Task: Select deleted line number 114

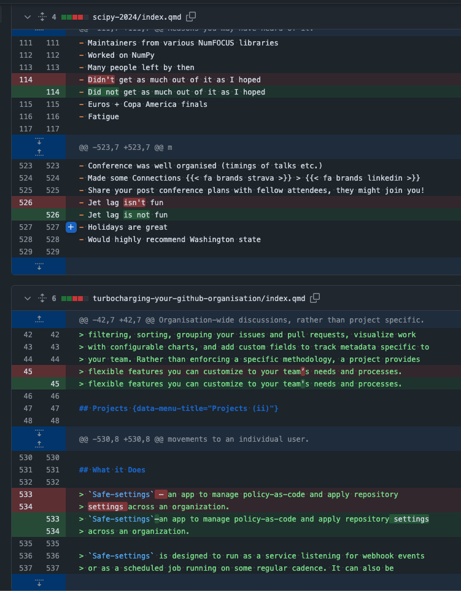Action: [26, 80]
